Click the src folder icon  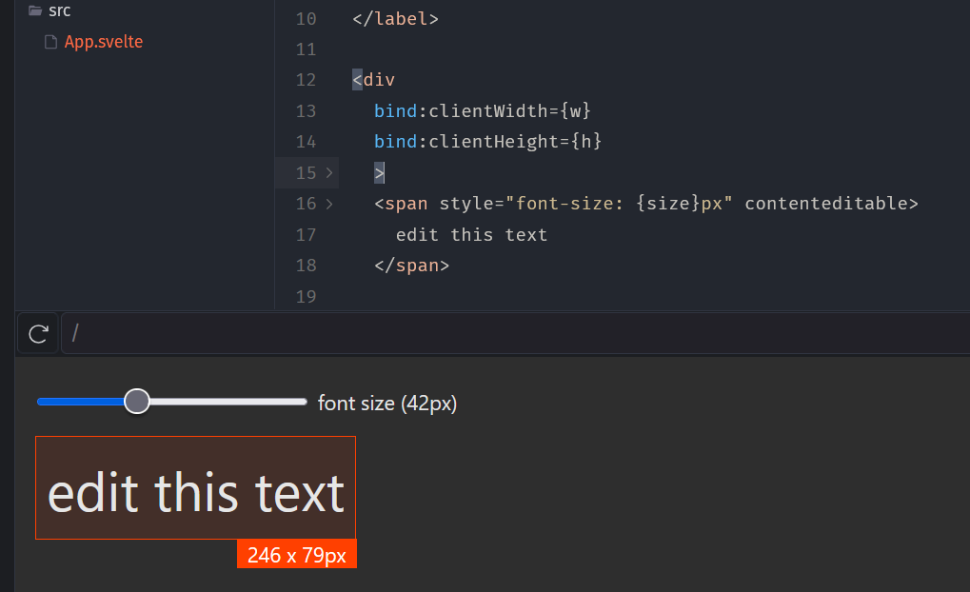click(35, 11)
